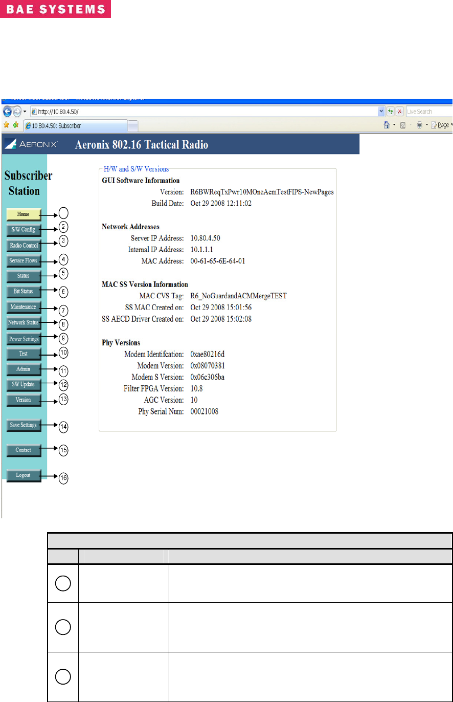Click the browser Back arrow button
Screen dimensions: 453x702
click(7, 111)
